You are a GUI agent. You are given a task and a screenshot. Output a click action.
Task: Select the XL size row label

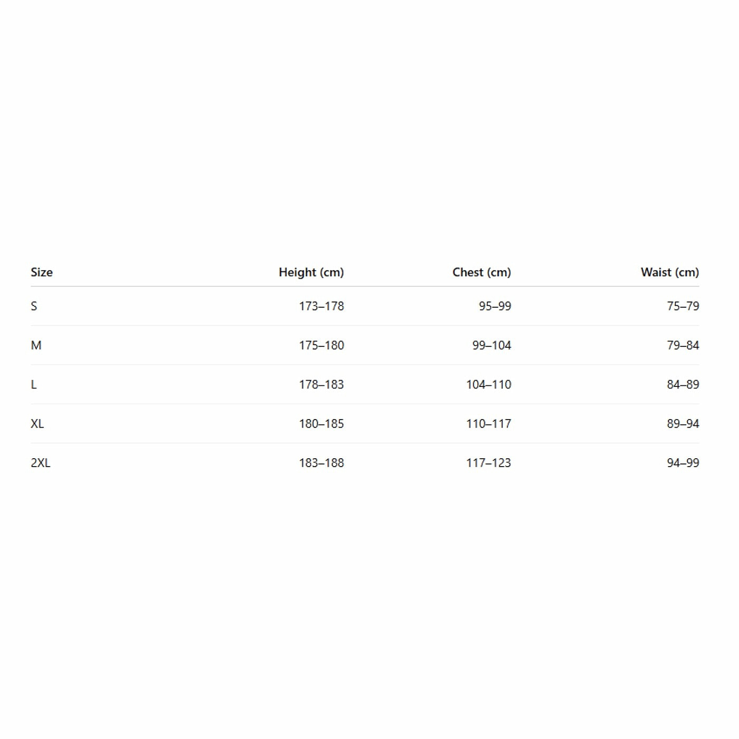click(x=37, y=423)
